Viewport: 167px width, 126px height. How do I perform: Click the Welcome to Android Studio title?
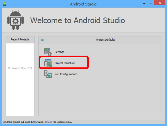pos(78,20)
